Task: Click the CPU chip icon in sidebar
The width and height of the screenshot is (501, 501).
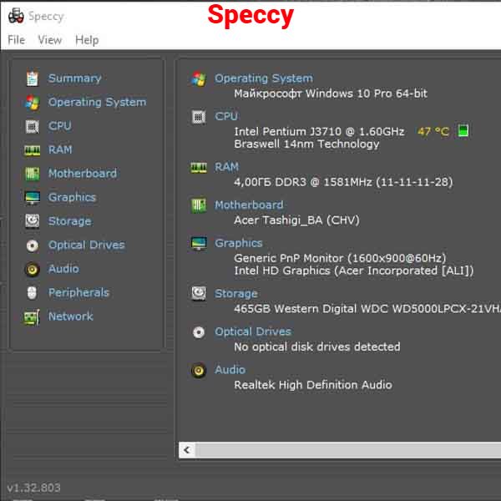Action: 33,127
